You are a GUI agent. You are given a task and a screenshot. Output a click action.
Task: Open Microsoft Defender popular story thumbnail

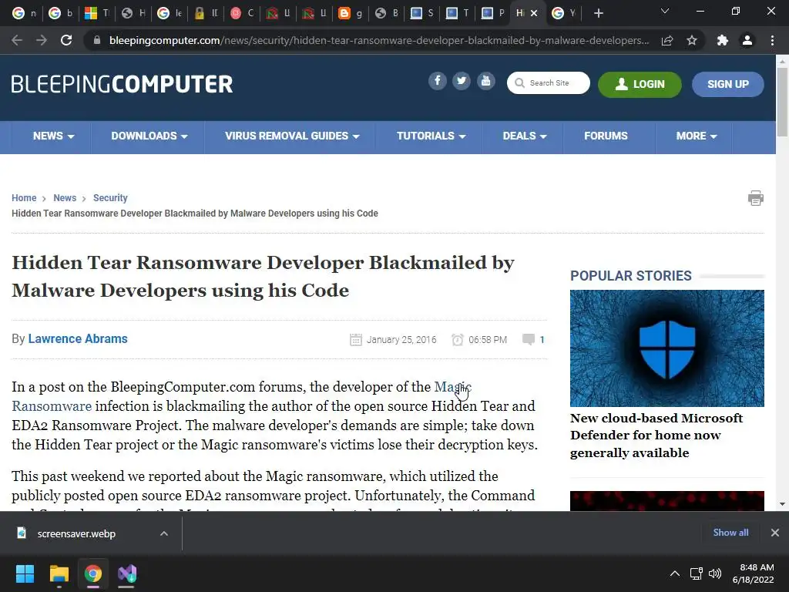(666, 348)
